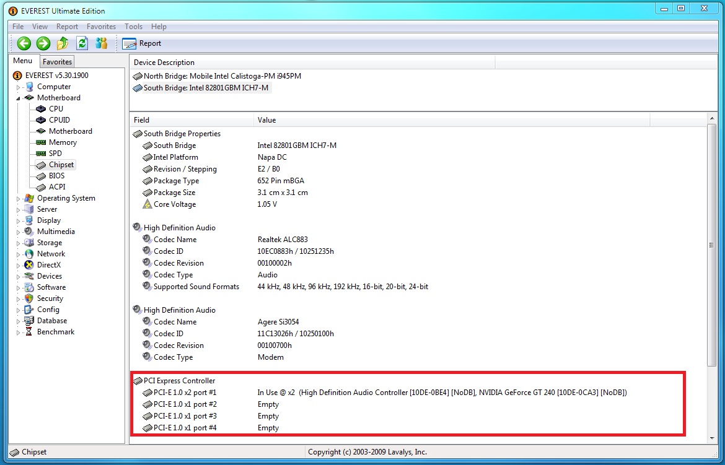The width and height of the screenshot is (725, 465).
Task: Select the South Bridge Intel 82801GBM device row
Action: pyautogui.click(x=201, y=88)
